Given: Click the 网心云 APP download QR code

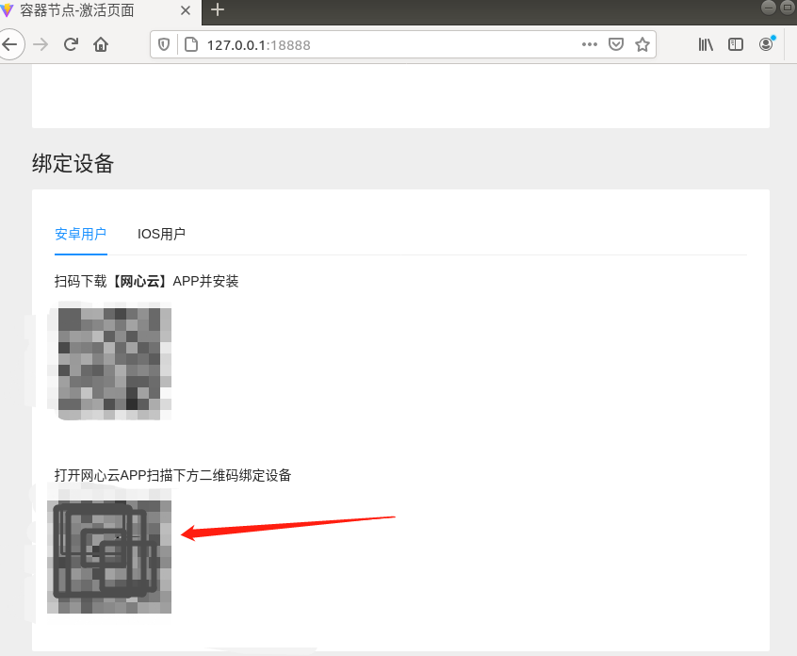Looking at the screenshot, I should [x=108, y=361].
